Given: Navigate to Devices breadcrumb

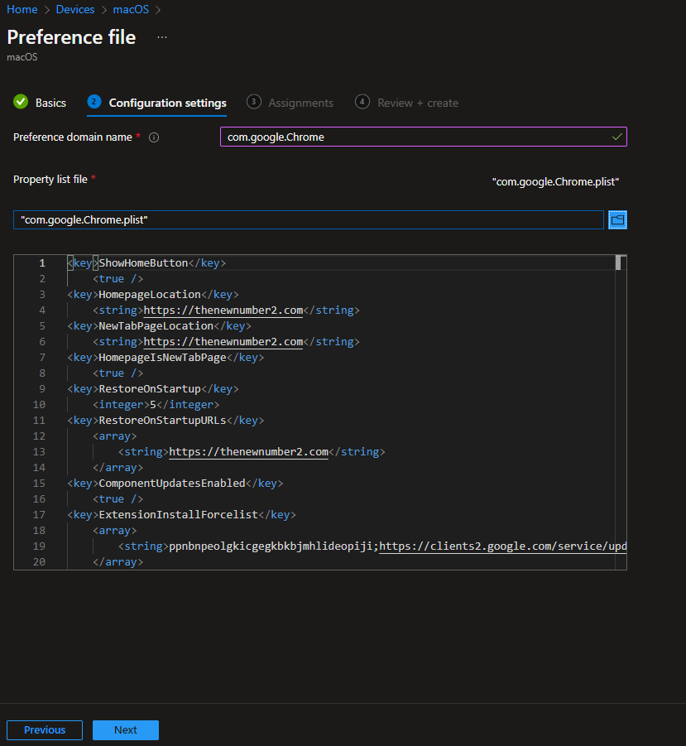Looking at the screenshot, I should (75, 9).
